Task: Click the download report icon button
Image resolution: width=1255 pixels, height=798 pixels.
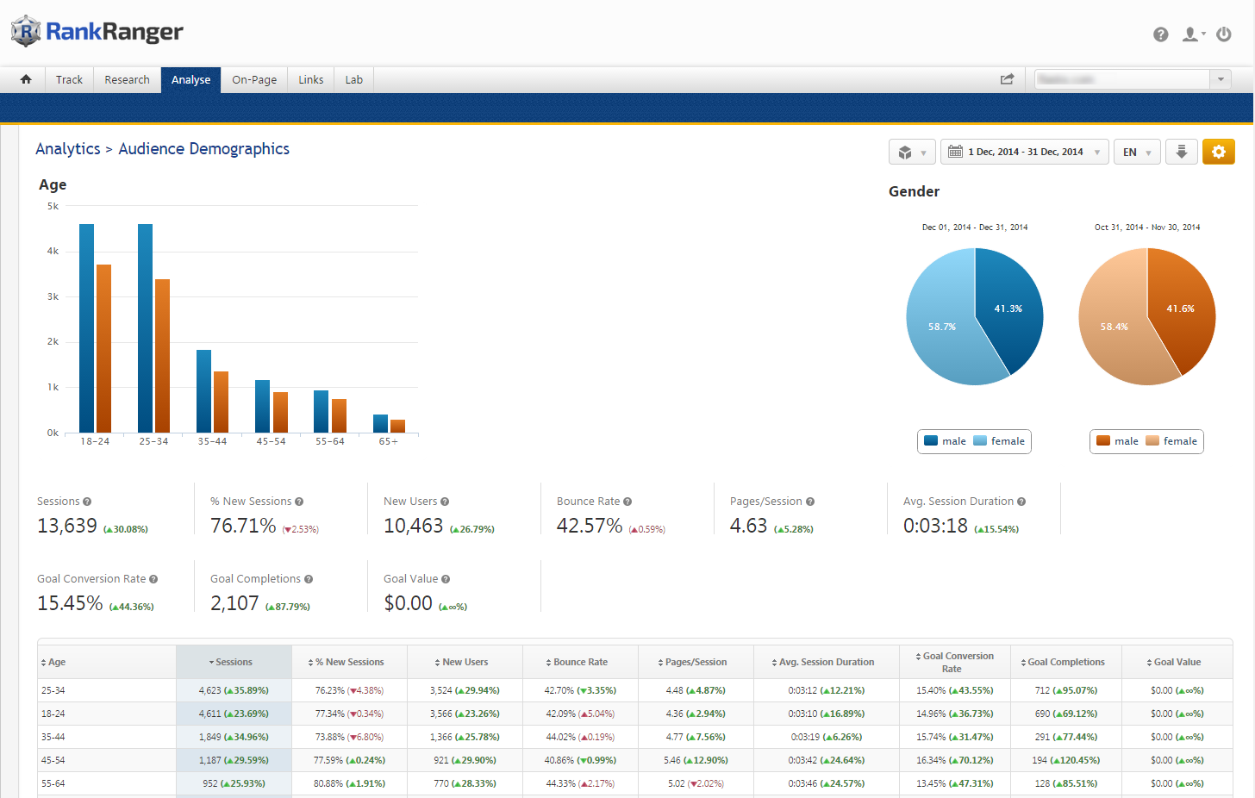Action: 1181,152
